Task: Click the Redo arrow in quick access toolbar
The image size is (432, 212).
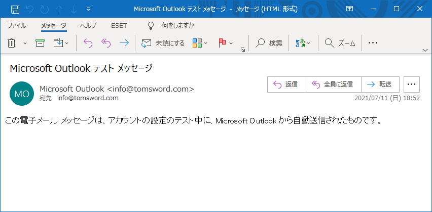Action: pyautogui.click(x=44, y=9)
